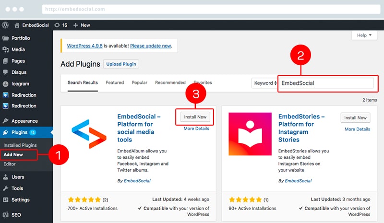Click the Plugins plug icon
The height and width of the screenshot is (223, 384).
coord(5,132)
